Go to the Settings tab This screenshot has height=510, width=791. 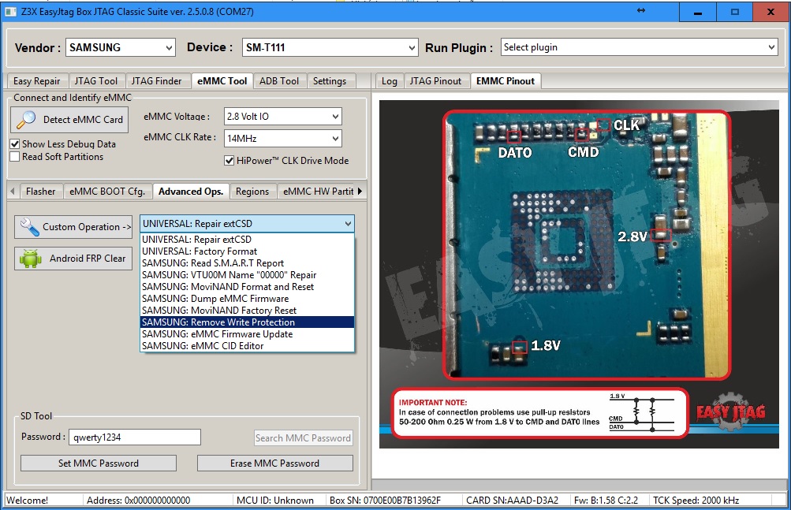coord(330,81)
